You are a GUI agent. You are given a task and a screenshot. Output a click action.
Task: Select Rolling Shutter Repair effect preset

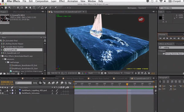(174, 54)
